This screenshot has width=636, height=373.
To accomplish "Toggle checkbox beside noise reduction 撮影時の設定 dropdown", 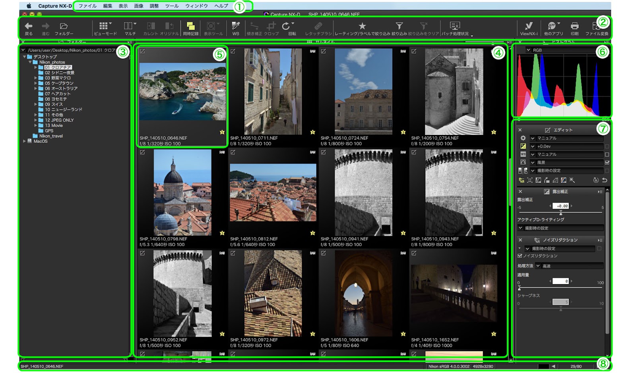I will click(599, 248).
